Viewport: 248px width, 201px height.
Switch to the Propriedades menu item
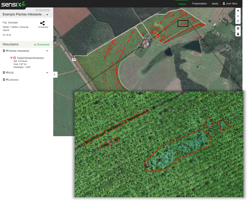199,4
